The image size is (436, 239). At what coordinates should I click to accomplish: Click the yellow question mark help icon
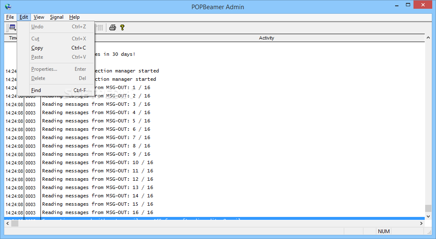pos(122,27)
